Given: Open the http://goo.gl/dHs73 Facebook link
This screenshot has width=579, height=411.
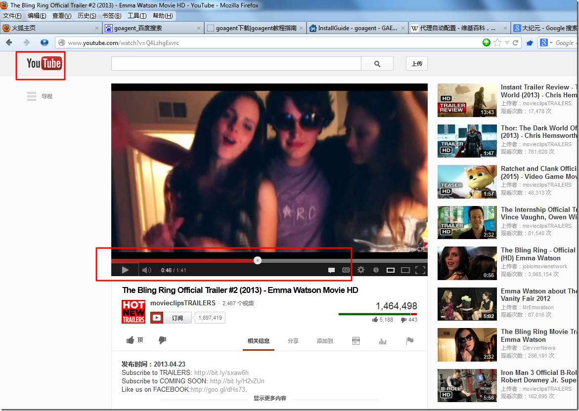Looking at the screenshot, I should coord(219,390).
